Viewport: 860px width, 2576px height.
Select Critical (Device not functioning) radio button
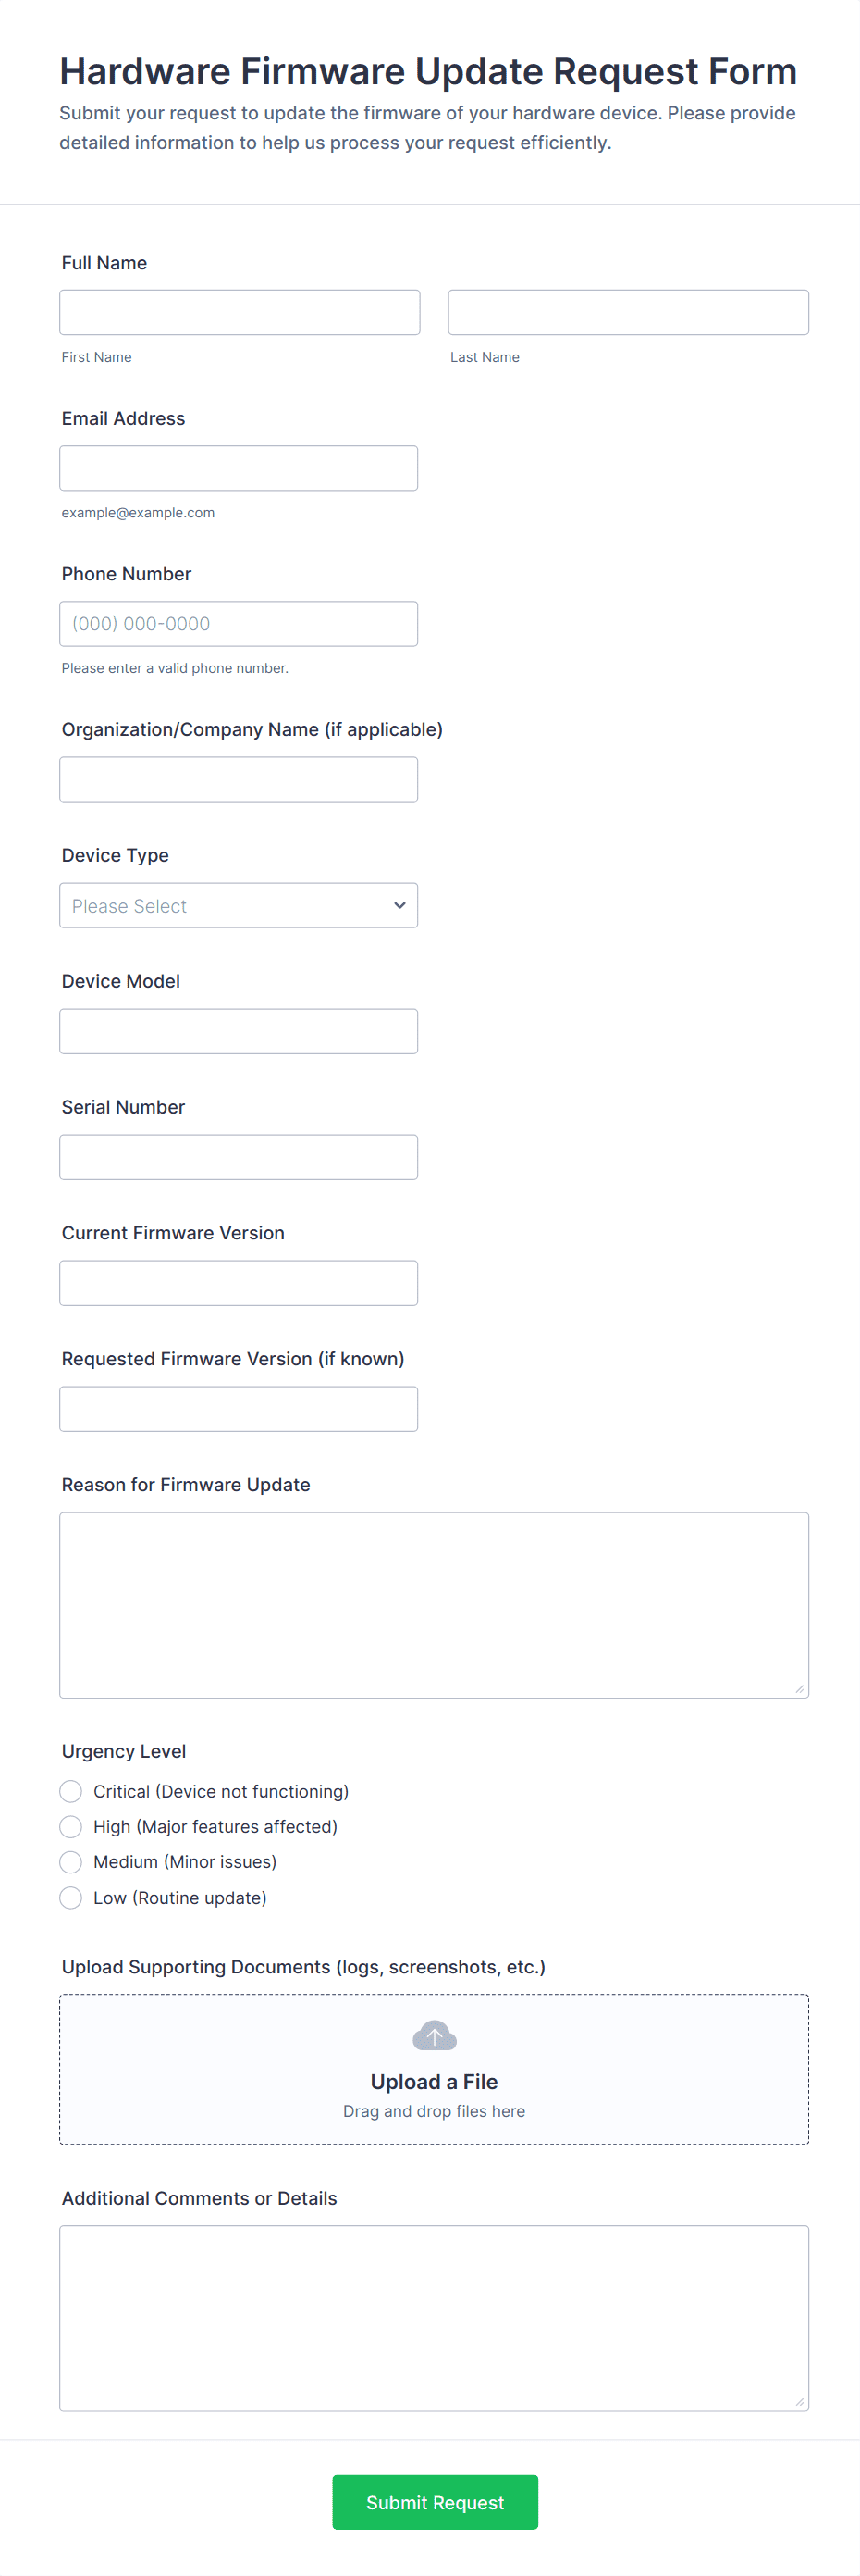coord(71,1791)
